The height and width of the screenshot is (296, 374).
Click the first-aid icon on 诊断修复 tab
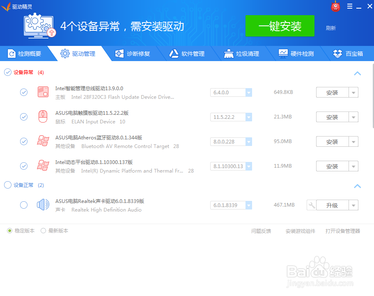pyautogui.click(x=119, y=54)
